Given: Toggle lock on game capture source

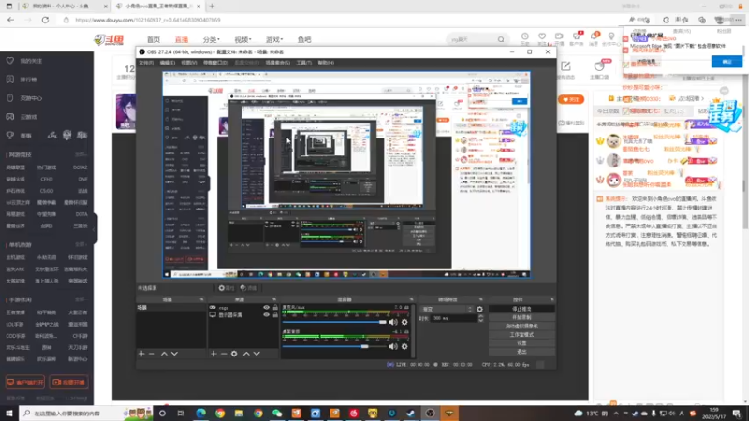Looking at the screenshot, I should pyautogui.click(x=275, y=308).
